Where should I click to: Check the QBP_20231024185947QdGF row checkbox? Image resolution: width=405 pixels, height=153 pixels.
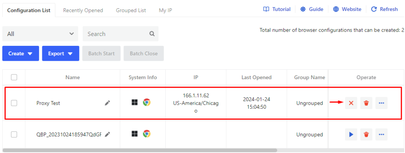[14, 134]
